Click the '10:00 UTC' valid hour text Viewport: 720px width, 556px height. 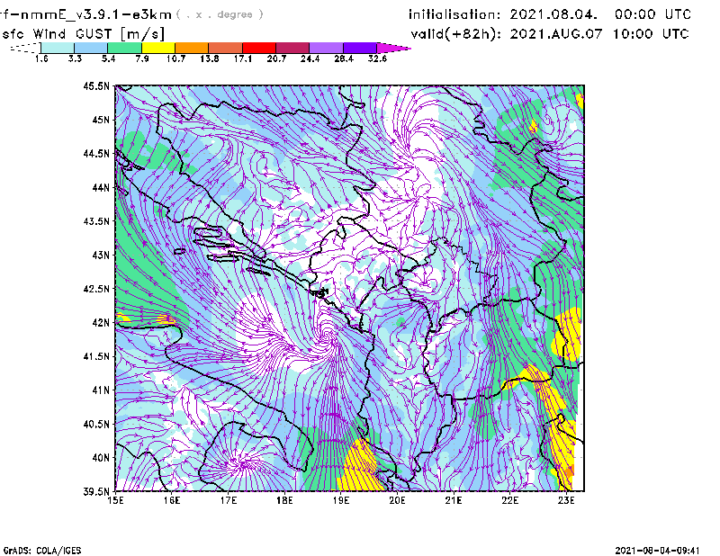click(651, 34)
